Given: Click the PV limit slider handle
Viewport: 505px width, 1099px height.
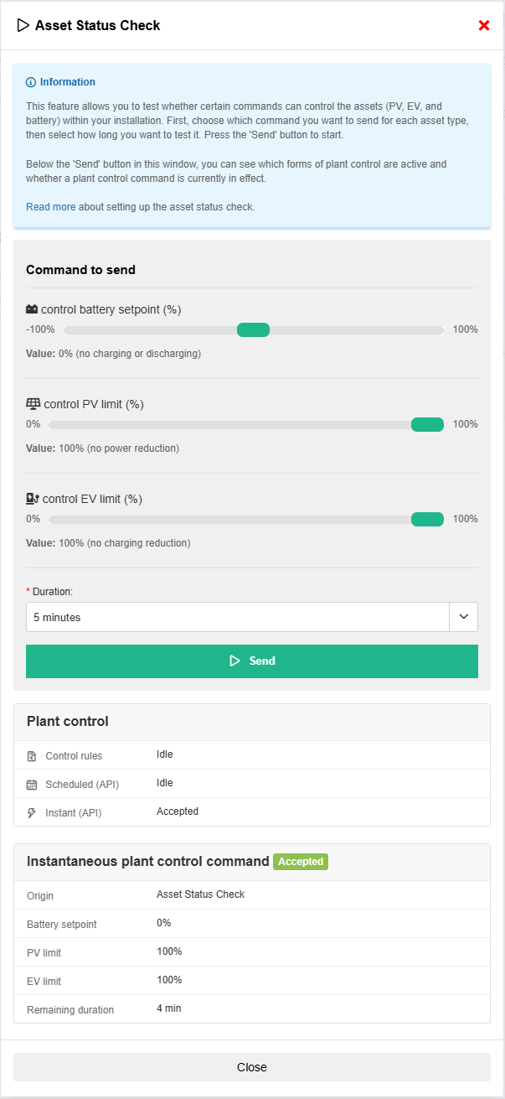Looking at the screenshot, I should pyautogui.click(x=427, y=425).
